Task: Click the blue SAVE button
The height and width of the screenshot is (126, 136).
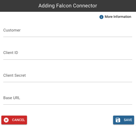Action: click(123, 120)
